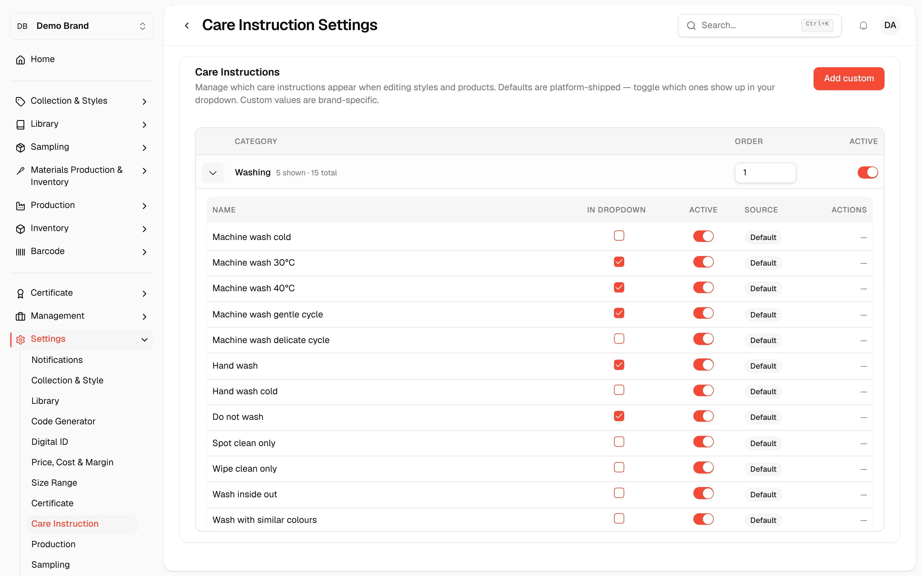The image size is (921, 576).
Task: Click the Barcode icon in the sidebar
Action: pos(20,252)
